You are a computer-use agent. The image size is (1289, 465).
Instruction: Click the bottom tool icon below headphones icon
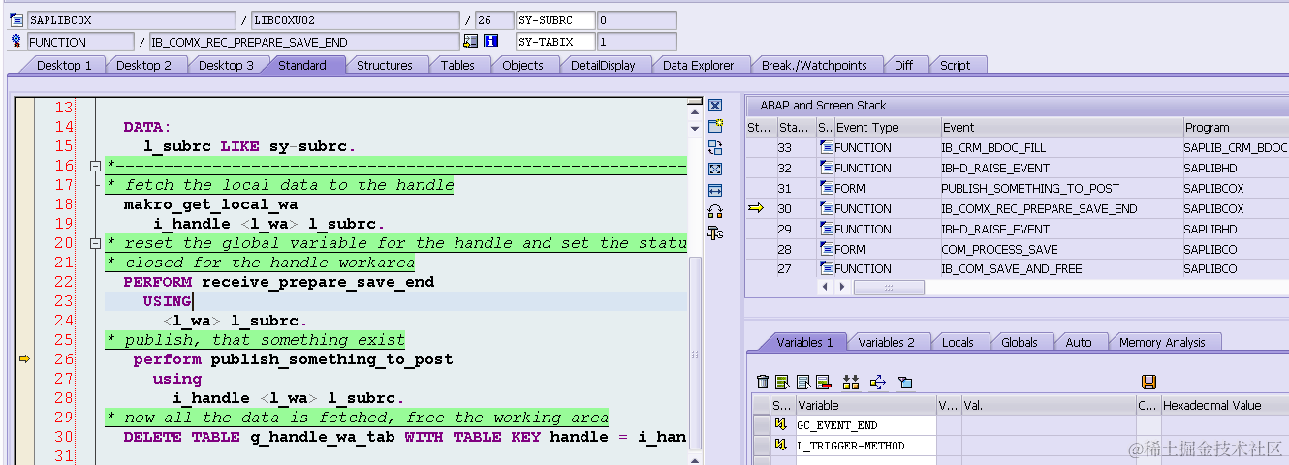tap(715, 232)
